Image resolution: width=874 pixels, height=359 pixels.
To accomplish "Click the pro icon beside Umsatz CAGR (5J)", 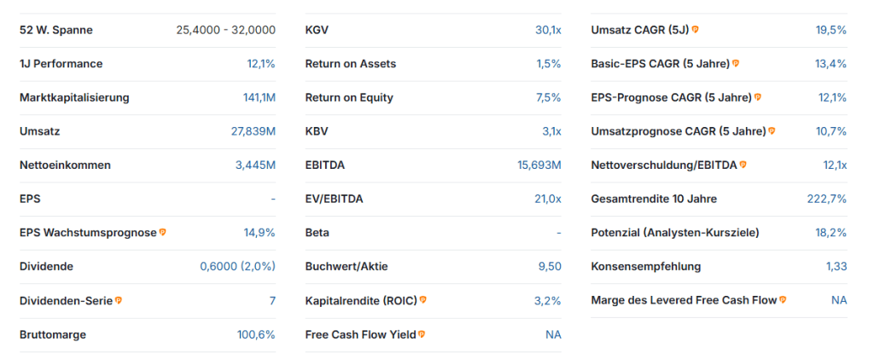I will pos(696,30).
